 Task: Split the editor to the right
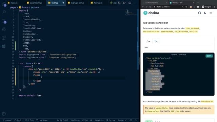pos(130,3)
